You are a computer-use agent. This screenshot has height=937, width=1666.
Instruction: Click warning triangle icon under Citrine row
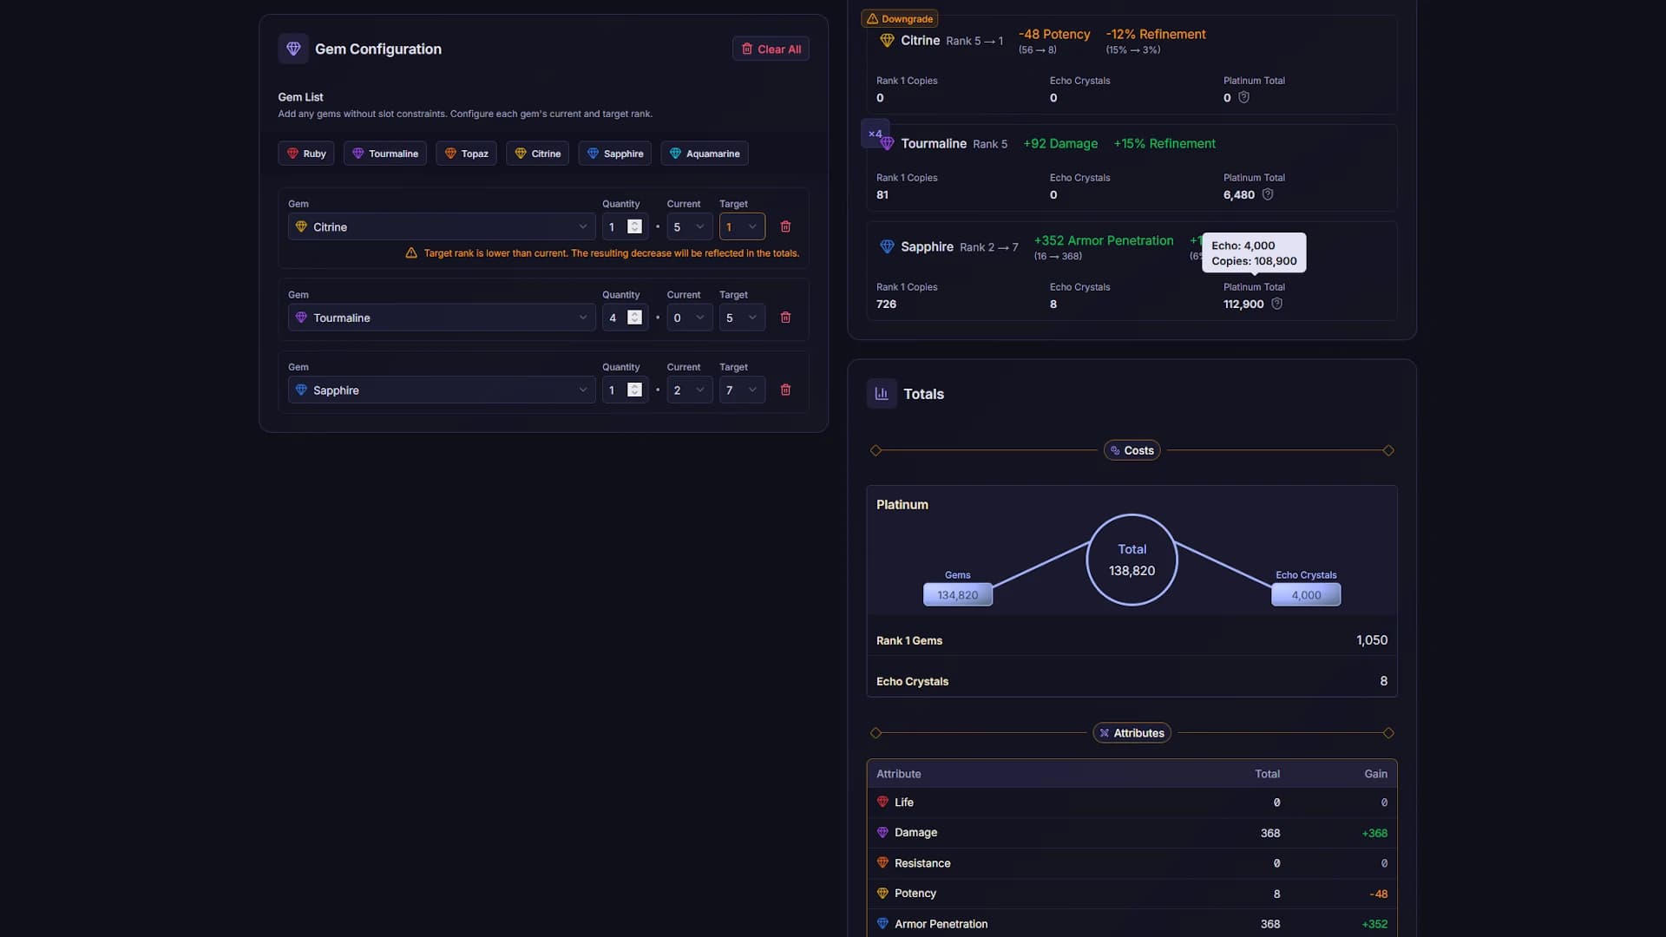tap(411, 253)
